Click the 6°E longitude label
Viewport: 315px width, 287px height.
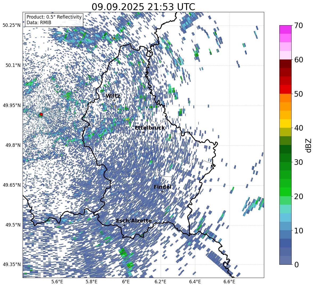click(x=126, y=282)
